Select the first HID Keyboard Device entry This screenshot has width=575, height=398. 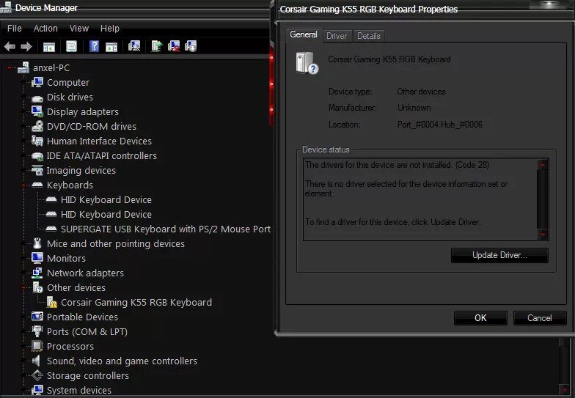point(106,199)
